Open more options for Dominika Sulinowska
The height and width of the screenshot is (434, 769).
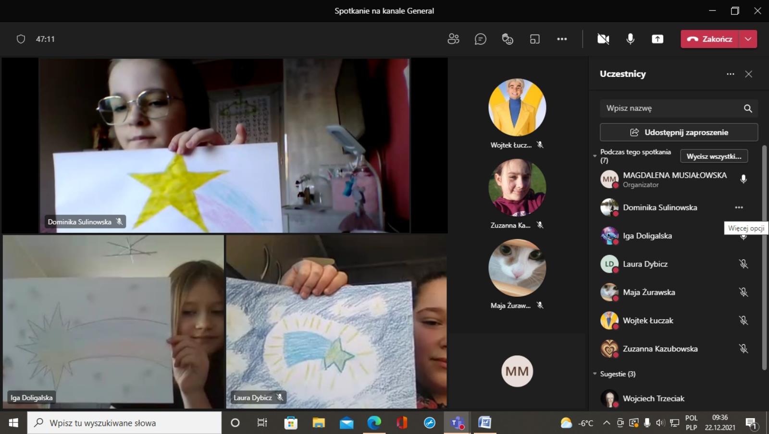[x=739, y=207]
